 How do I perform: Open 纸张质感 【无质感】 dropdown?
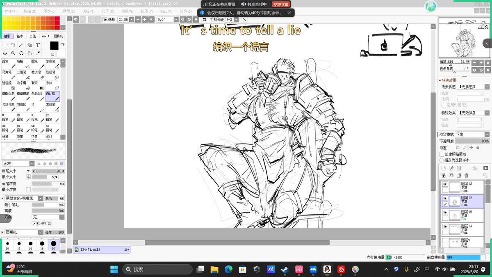coord(487,87)
